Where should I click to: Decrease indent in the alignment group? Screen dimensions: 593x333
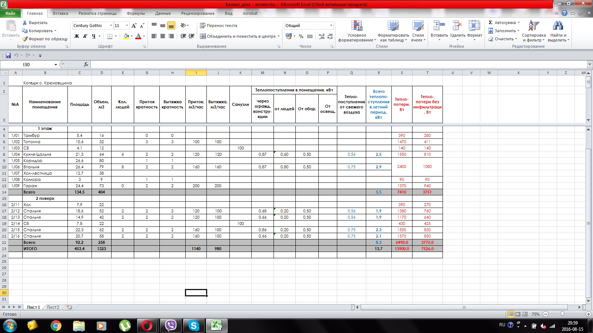coord(183,36)
